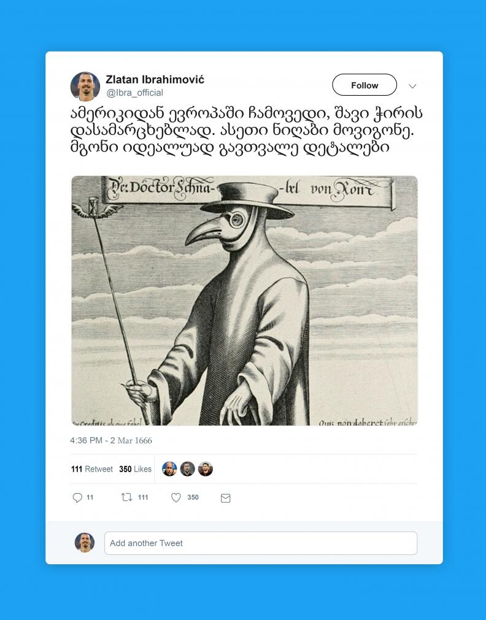Screen dimensions: 486x620
Task: Click the Georgian tweet text
Action: (x=246, y=131)
